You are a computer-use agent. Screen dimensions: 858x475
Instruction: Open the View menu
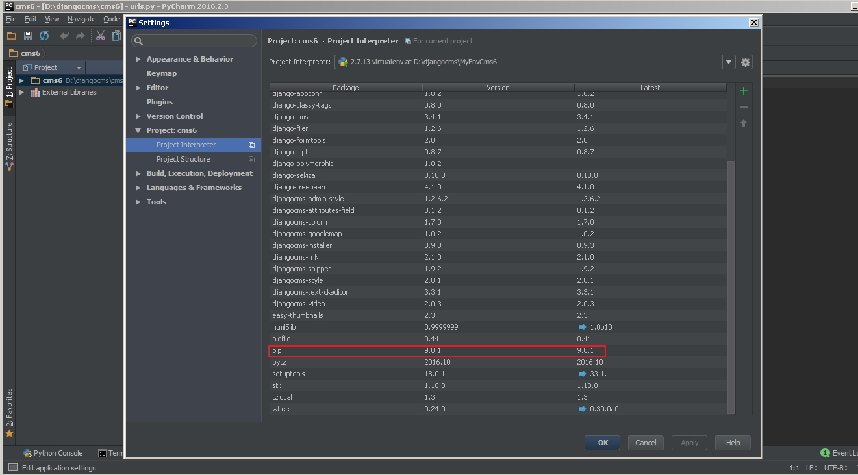coord(52,19)
